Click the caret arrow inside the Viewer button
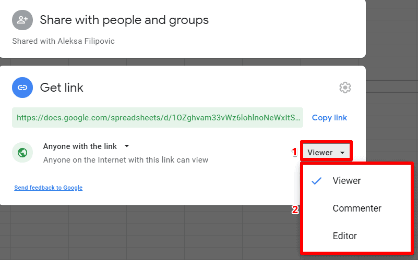 [342, 153]
